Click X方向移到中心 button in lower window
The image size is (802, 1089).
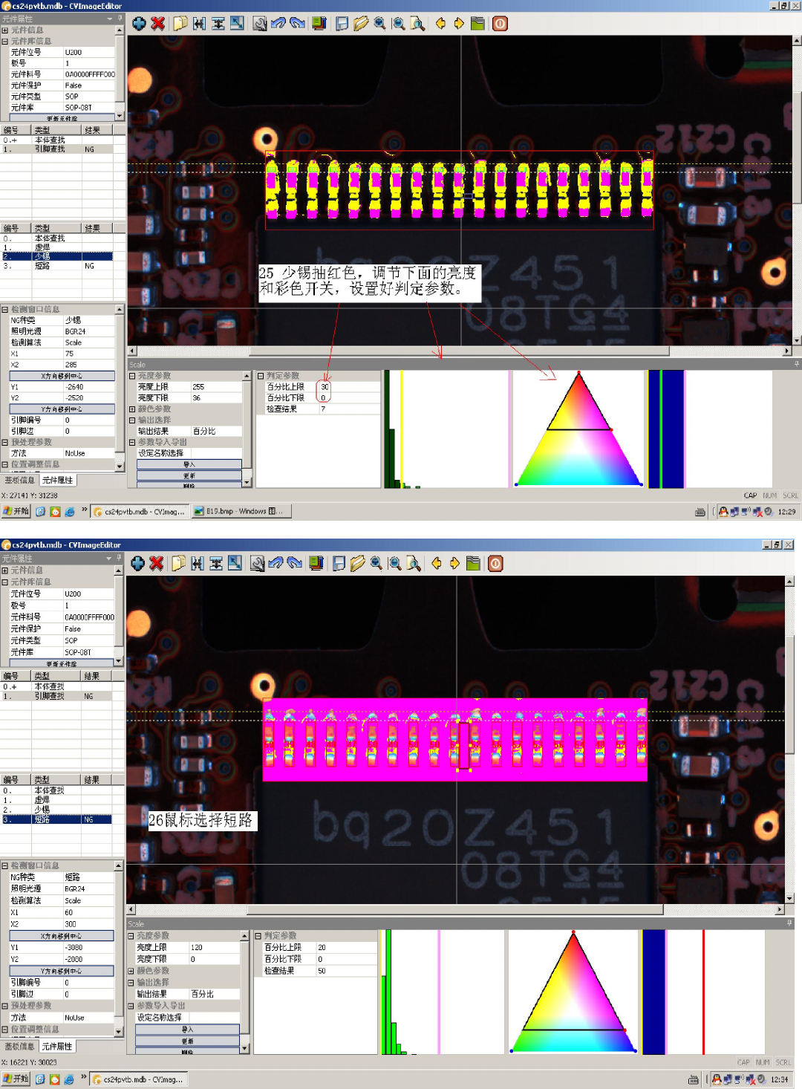[62, 936]
